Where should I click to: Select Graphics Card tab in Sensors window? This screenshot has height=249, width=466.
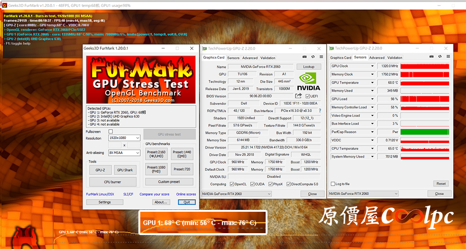pyautogui.click(x=341, y=58)
